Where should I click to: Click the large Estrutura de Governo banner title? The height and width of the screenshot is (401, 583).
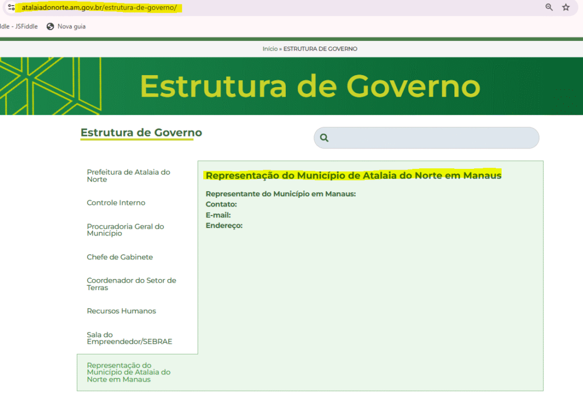[310, 86]
